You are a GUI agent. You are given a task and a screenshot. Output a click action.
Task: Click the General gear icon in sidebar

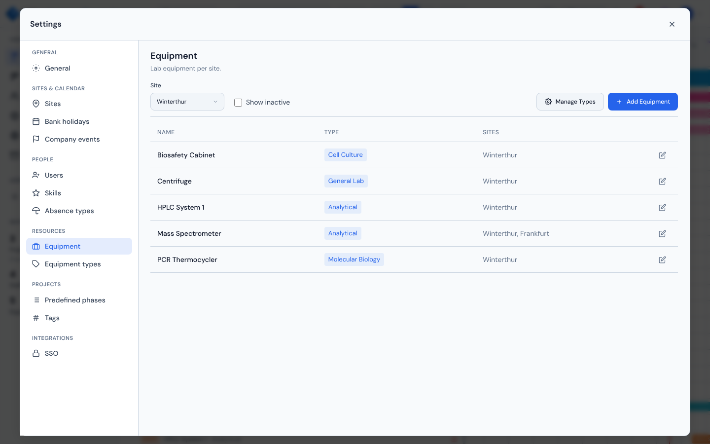tap(36, 68)
